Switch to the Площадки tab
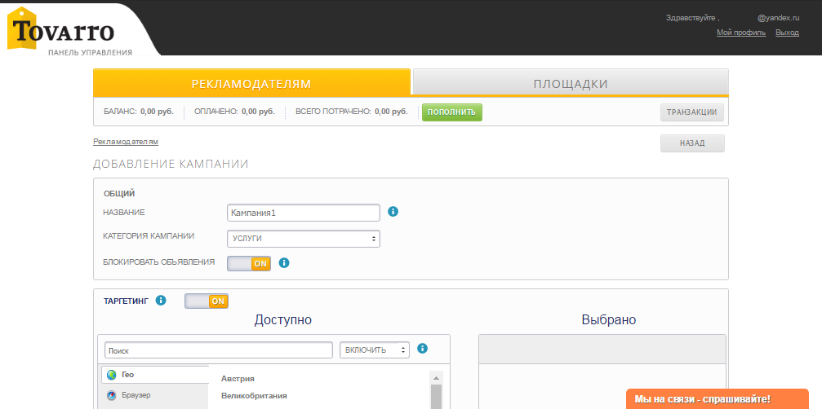Screen dimensions: 822x409 coord(571,84)
